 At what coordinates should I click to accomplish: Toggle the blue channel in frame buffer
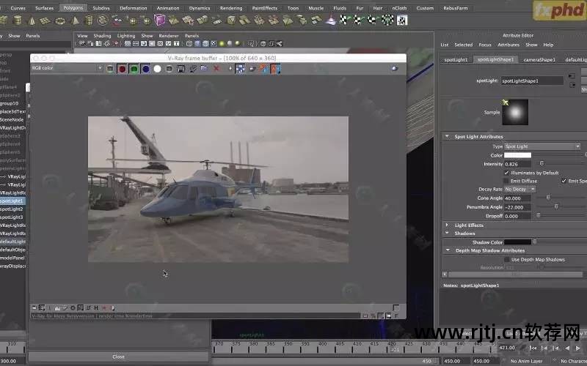(x=145, y=69)
